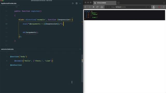The image size is (166, 93).
Task: Click line number 18 in the gutter
Action: point(6,24)
